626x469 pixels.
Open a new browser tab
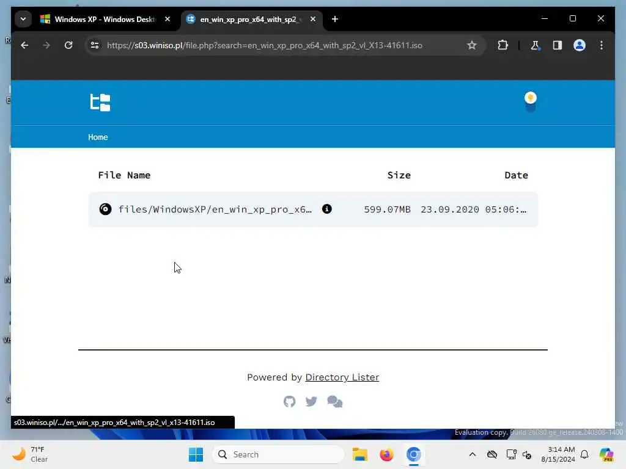[x=335, y=19]
